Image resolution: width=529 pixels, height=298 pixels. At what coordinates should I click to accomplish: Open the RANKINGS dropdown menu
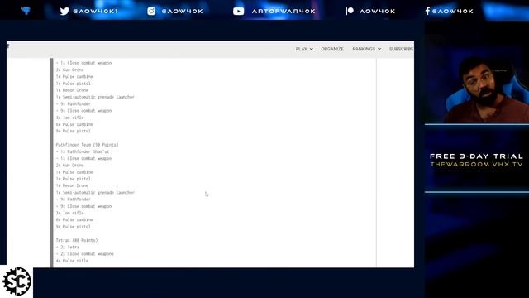coord(367,49)
